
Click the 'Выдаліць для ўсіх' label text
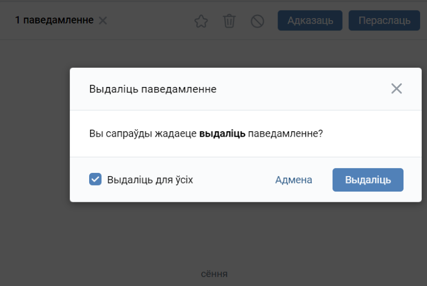click(150, 180)
